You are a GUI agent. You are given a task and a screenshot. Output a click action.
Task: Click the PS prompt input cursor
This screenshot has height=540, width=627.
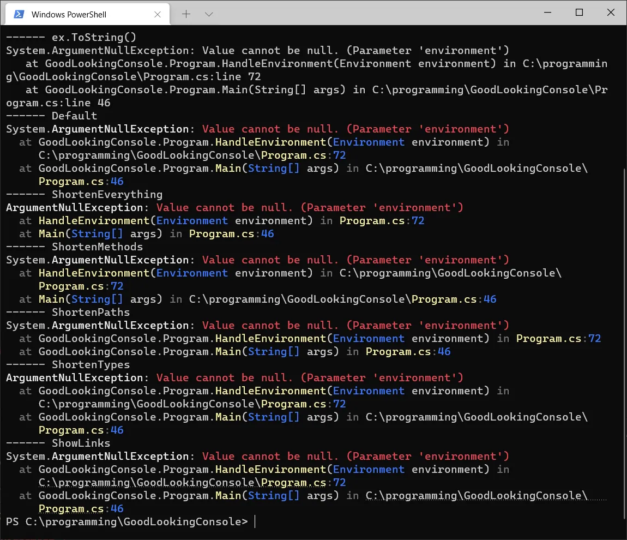pos(255,522)
